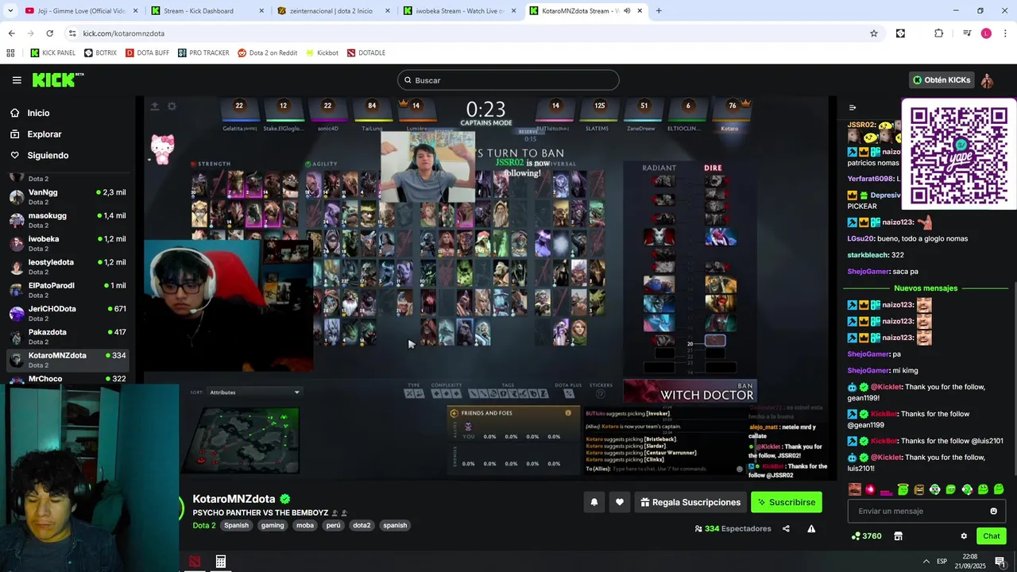The width and height of the screenshot is (1017, 572).
Task: Click the moba tag
Action: [305, 525]
